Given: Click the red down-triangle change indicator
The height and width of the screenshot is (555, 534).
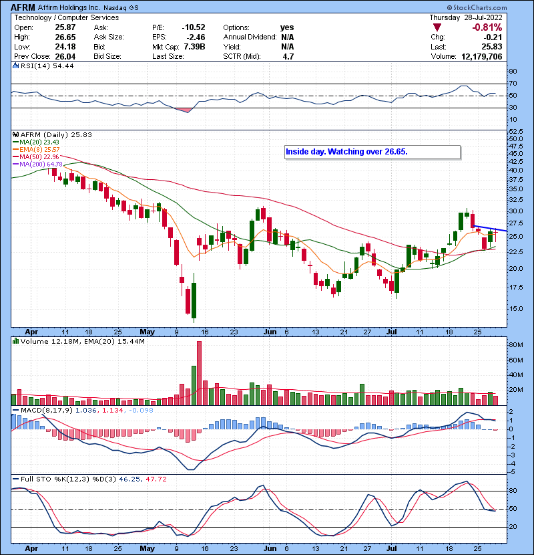Looking at the screenshot, I should pyautogui.click(x=437, y=27).
